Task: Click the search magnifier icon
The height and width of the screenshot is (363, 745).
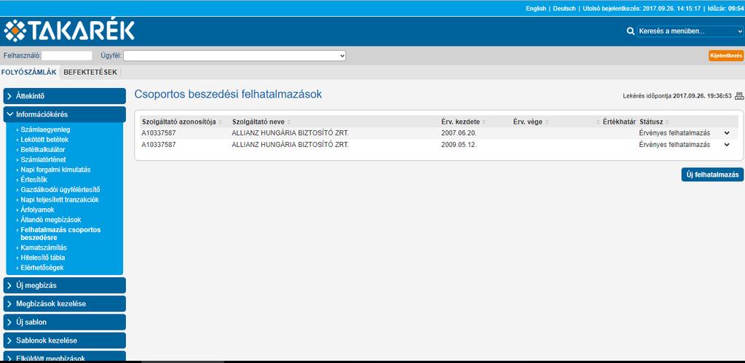Action: point(631,31)
